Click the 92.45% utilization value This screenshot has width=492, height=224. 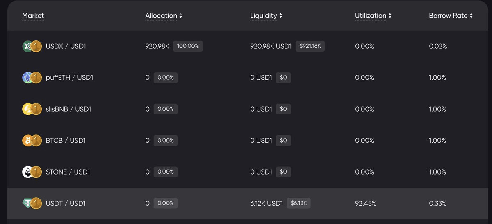[366, 203]
